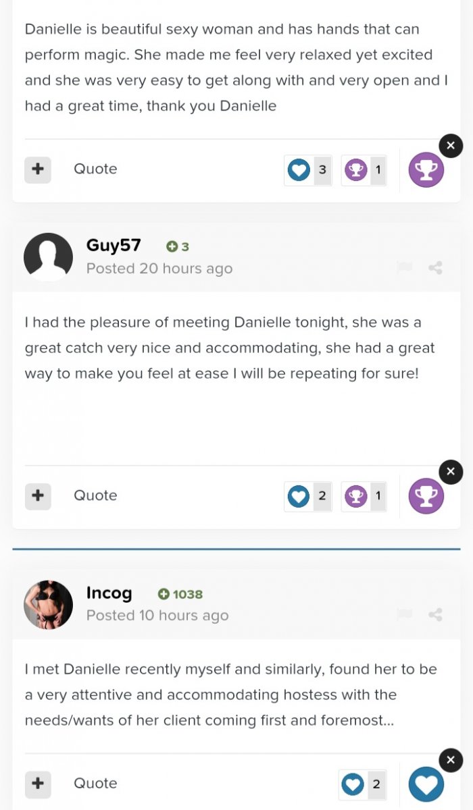Image resolution: width=473 pixels, height=810 pixels.
Task: View the trophy reaction count on Guy57's post
Action: click(x=364, y=497)
